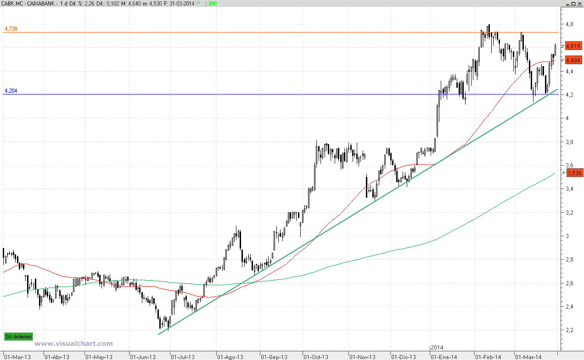The image size is (584, 360).
Task: Click the 01-Oct-13 date axis label
Action: (x=316, y=356)
